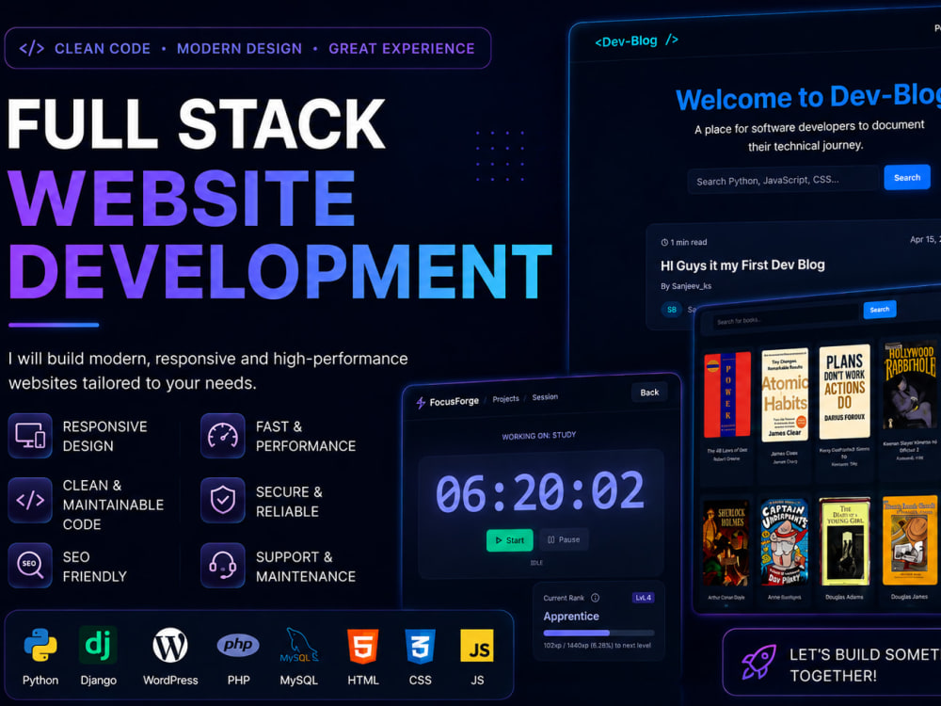The height and width of the screenshot is (706, 941).
Task: Start the FocusForge timer
Action: [x=509, y=540]
